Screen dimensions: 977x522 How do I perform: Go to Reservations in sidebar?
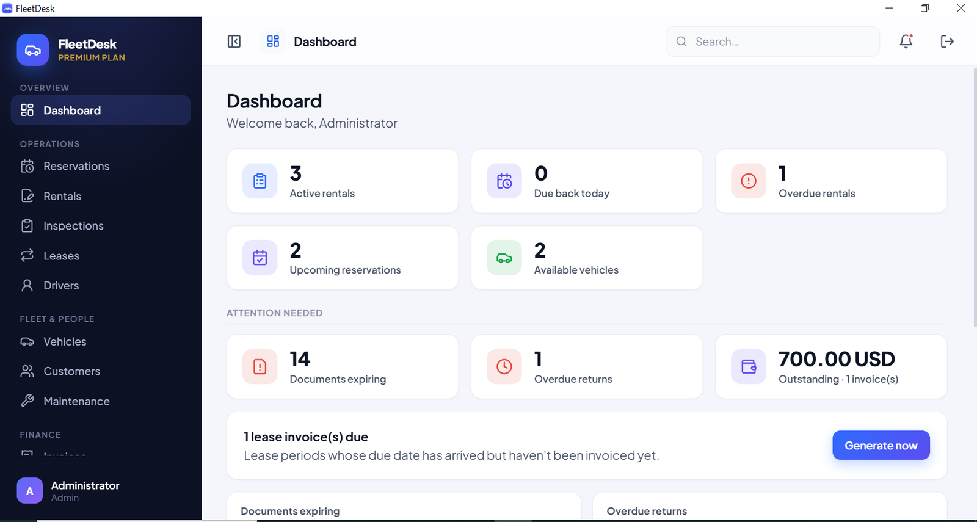click(x=101, y=166)
